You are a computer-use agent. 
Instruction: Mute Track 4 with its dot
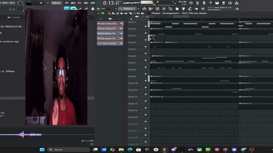(x=146, y=46)
